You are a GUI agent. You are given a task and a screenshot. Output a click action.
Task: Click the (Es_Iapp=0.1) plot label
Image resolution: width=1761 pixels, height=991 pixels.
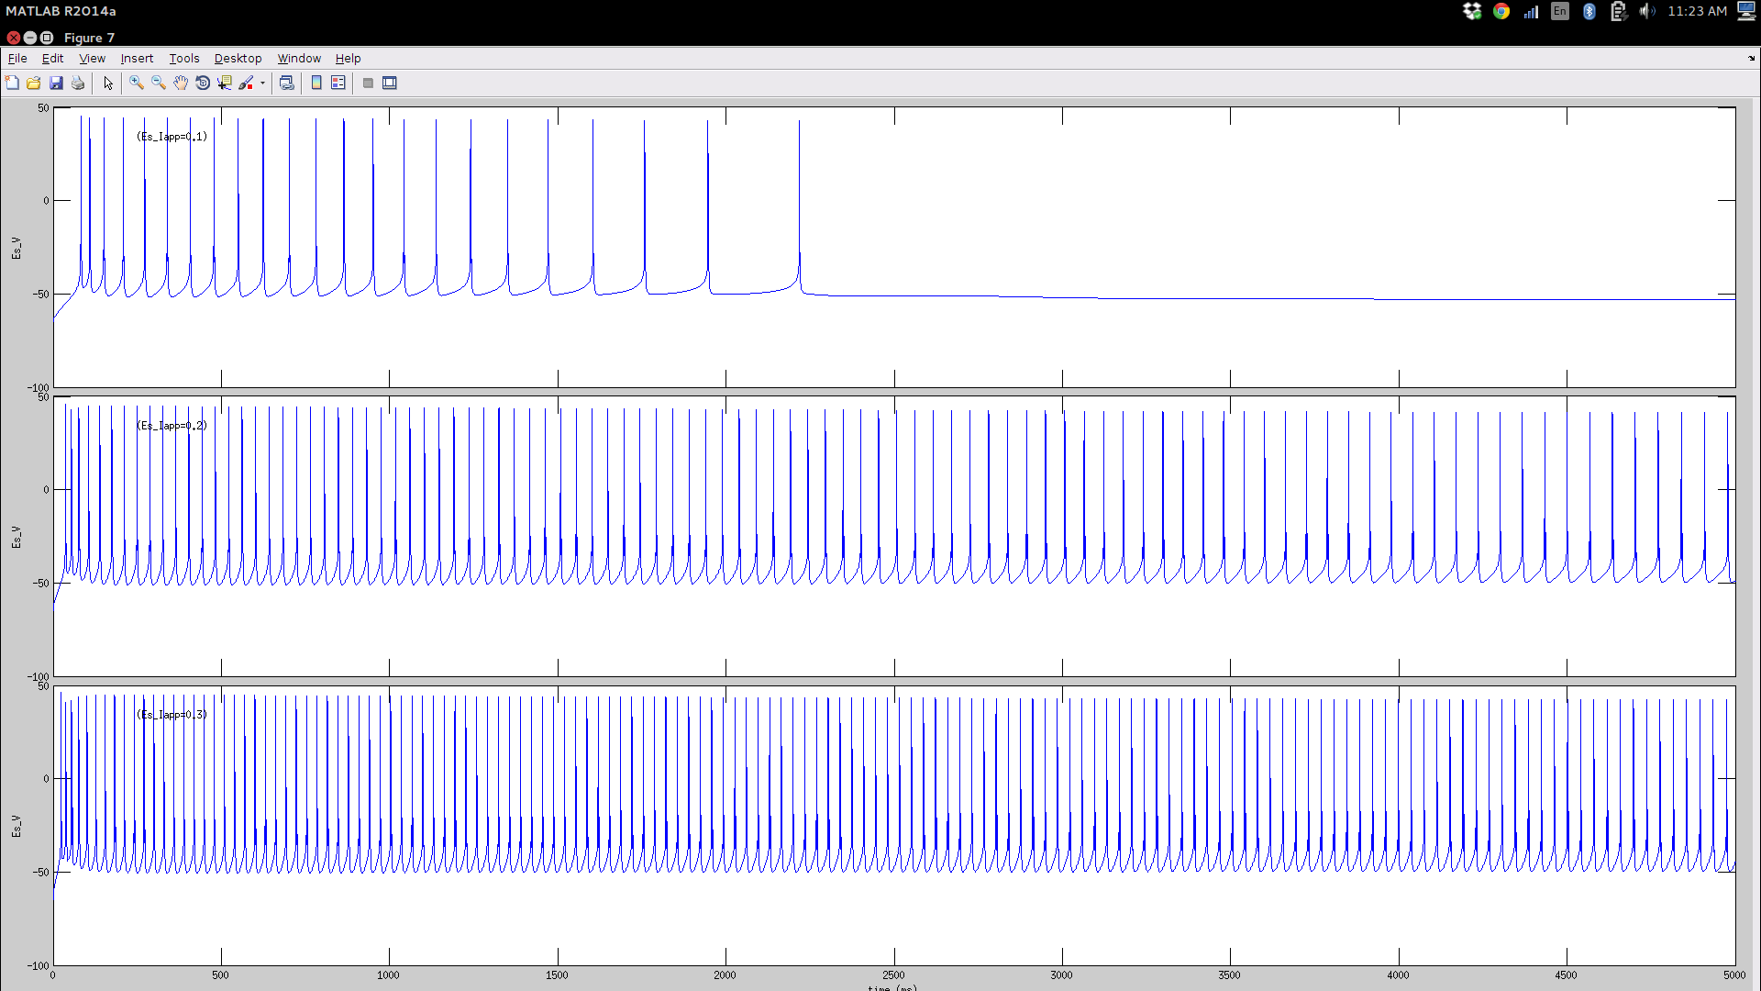coord(172,136)
